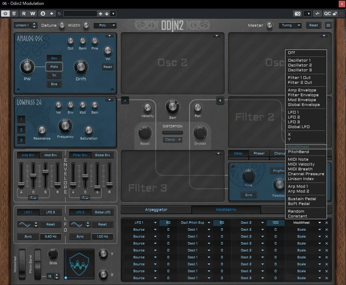
Task: Click the Unison voice count stepper
Action: coord(34,25)
